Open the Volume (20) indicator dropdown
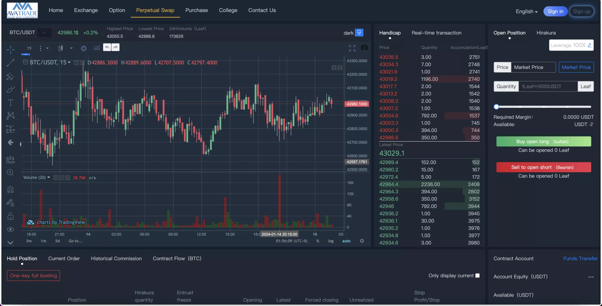 (x=49, y=178)
